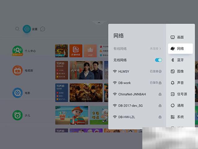Open the 通用 settings entry
This screenshot has width=198, height=149.
[180, 106]
